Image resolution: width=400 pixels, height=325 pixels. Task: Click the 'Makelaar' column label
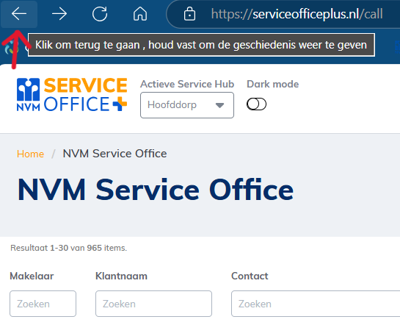[x=32, y=276]
